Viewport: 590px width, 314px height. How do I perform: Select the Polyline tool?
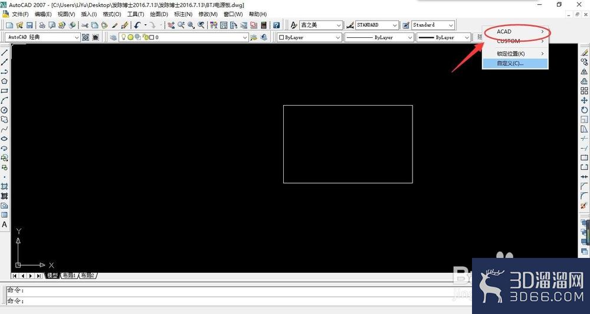click(5, 71)
